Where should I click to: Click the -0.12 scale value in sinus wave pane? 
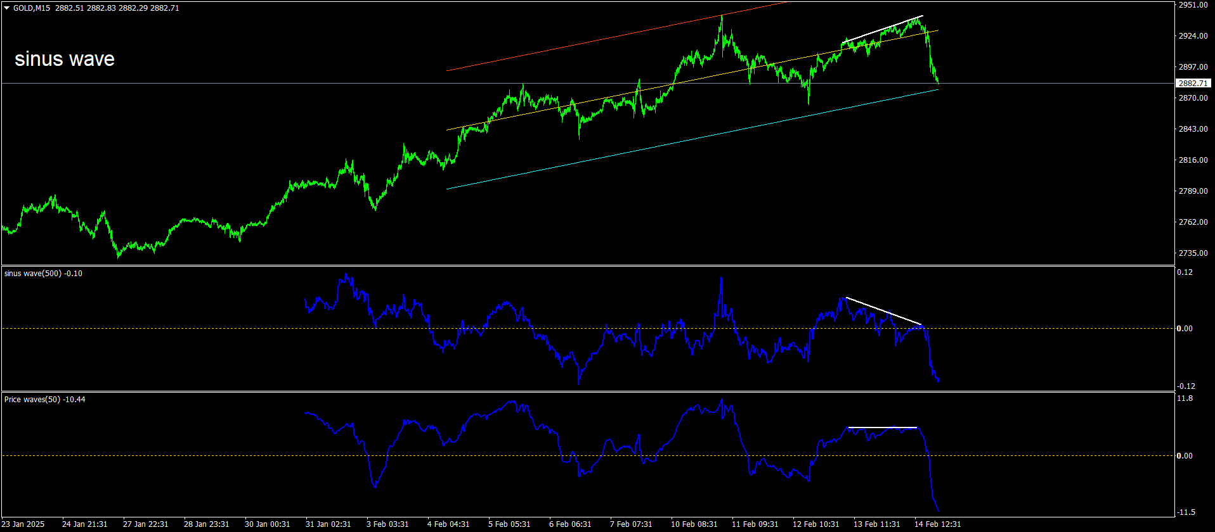(1185, 386)
